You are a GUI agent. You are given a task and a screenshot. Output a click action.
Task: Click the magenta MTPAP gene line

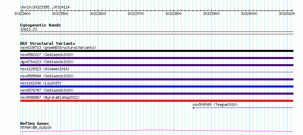(157, 131)
